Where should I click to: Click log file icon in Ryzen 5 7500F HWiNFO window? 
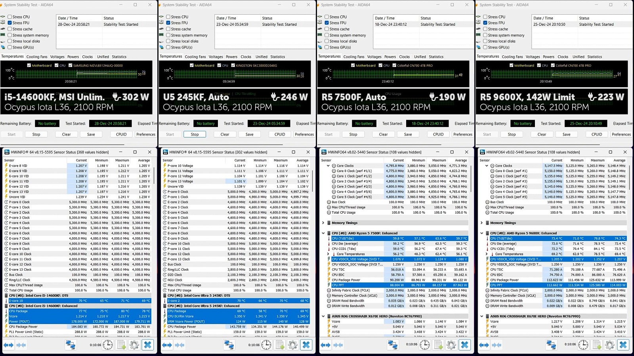pos(438,345)
